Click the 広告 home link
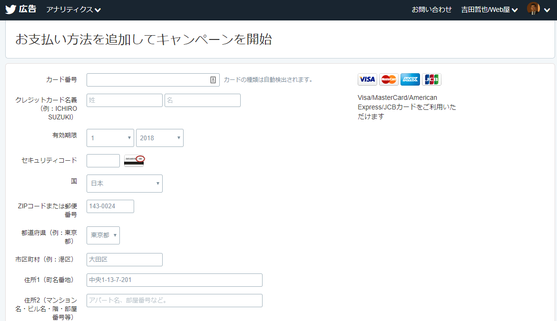Image resolution: width=557 pixels, height=321 pixels. [28, 10]
